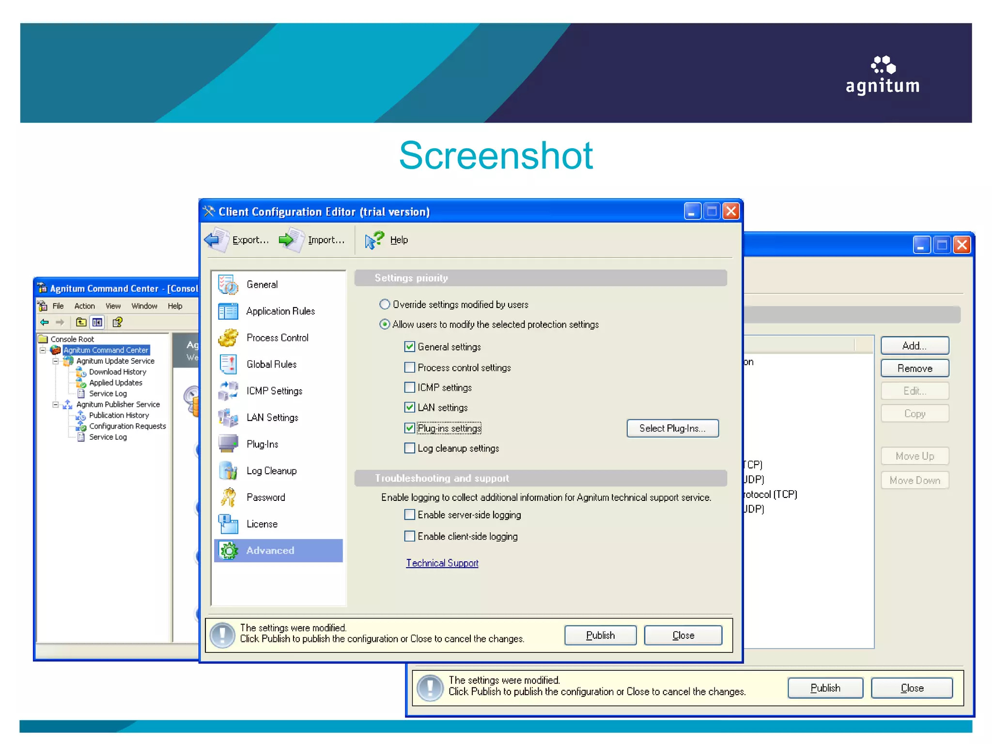
Task: Click the Up one level folder icon
Action: 81,322
